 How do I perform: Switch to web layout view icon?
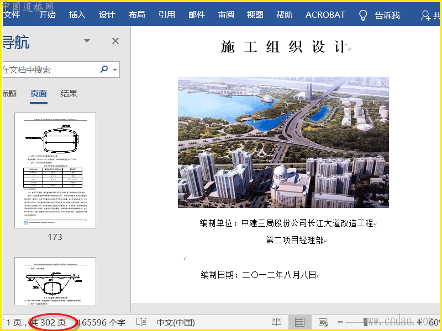point(323,322)
